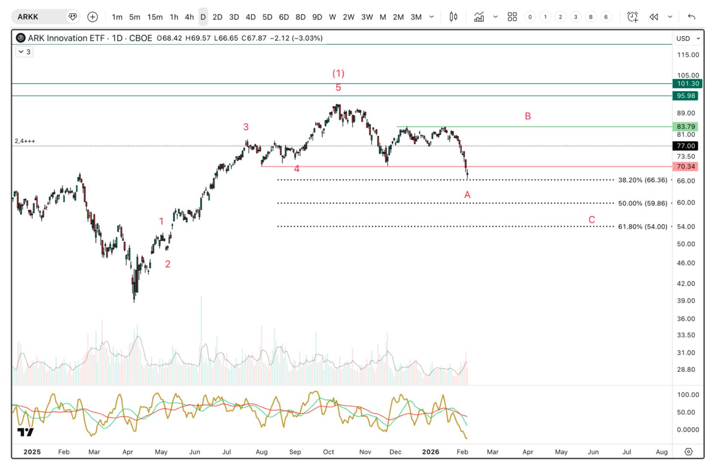Undo with the curved arrow icon
713x469 pixels.
pyautogui.click(x=692, y=17)
